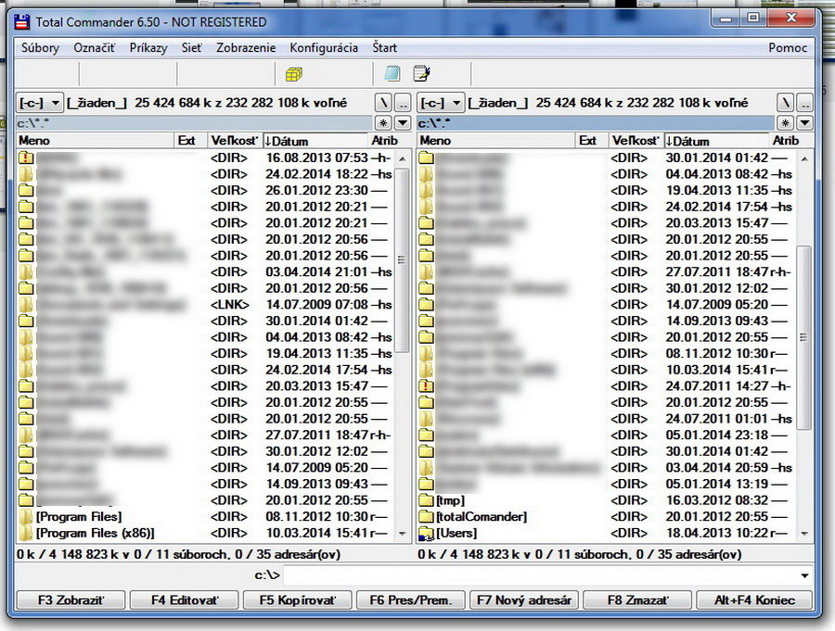Go to parent with left panel '..' button

pos(404,102)
